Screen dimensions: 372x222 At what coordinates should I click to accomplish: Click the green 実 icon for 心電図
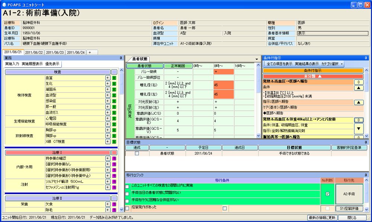point(114,118)
